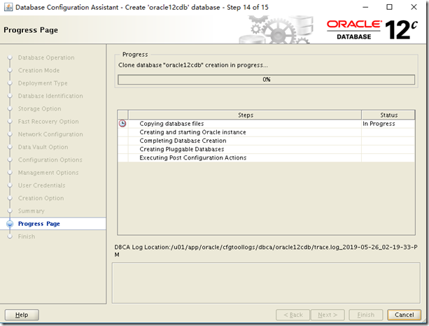Select 'Creating Pluggable Databases' row
This screenshot has height=326, width=429.
tap(266, 149)
